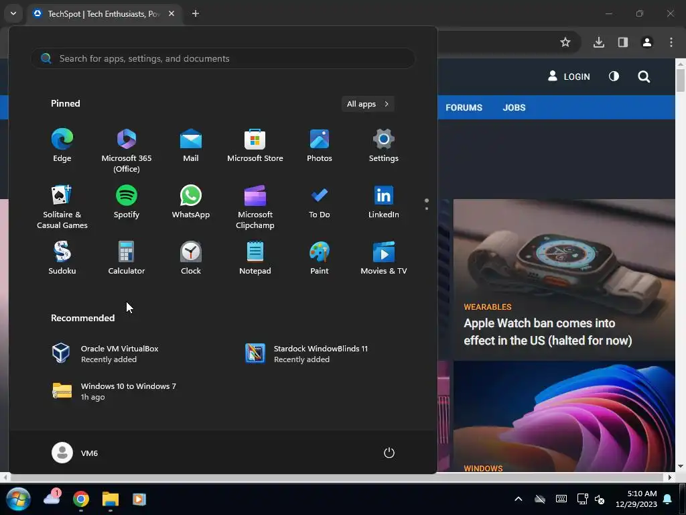Bookmark the page with the star icon
Image resolution: width=686 pixels, height=515 pixels.
[x=565, y=42]
